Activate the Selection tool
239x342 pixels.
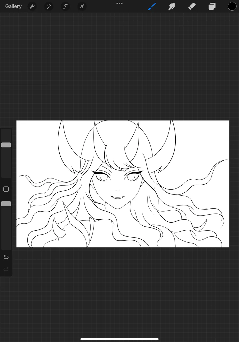[65, 6]
